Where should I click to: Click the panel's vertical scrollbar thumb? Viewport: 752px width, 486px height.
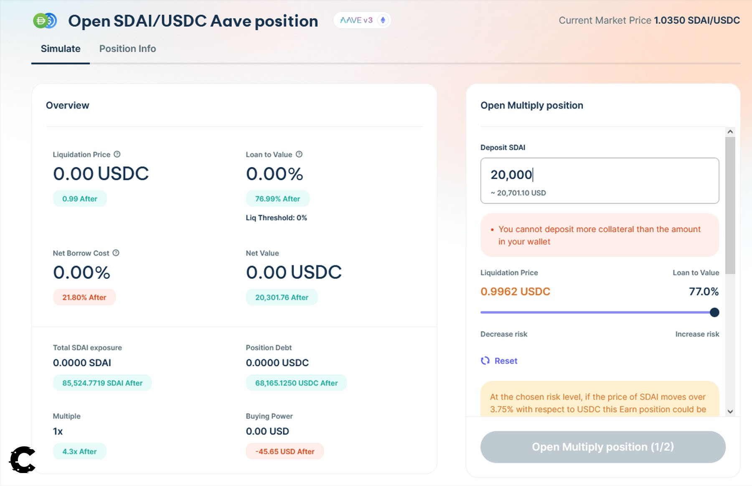click(730, 205)
